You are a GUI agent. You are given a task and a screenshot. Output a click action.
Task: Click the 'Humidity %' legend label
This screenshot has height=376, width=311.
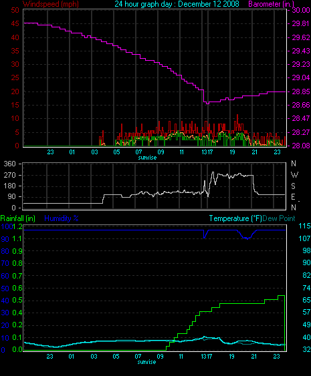[x=62, y=218]
